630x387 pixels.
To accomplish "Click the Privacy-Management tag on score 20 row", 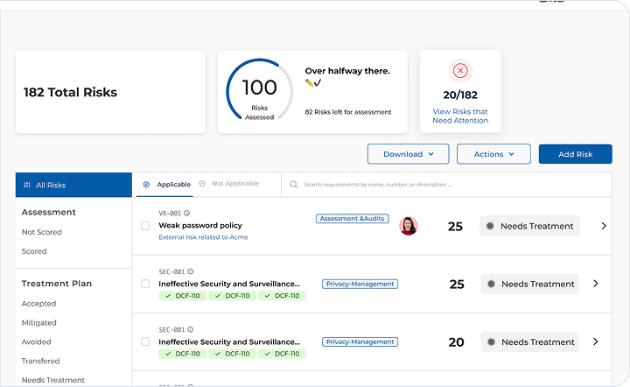I will (x=360, y=342).
